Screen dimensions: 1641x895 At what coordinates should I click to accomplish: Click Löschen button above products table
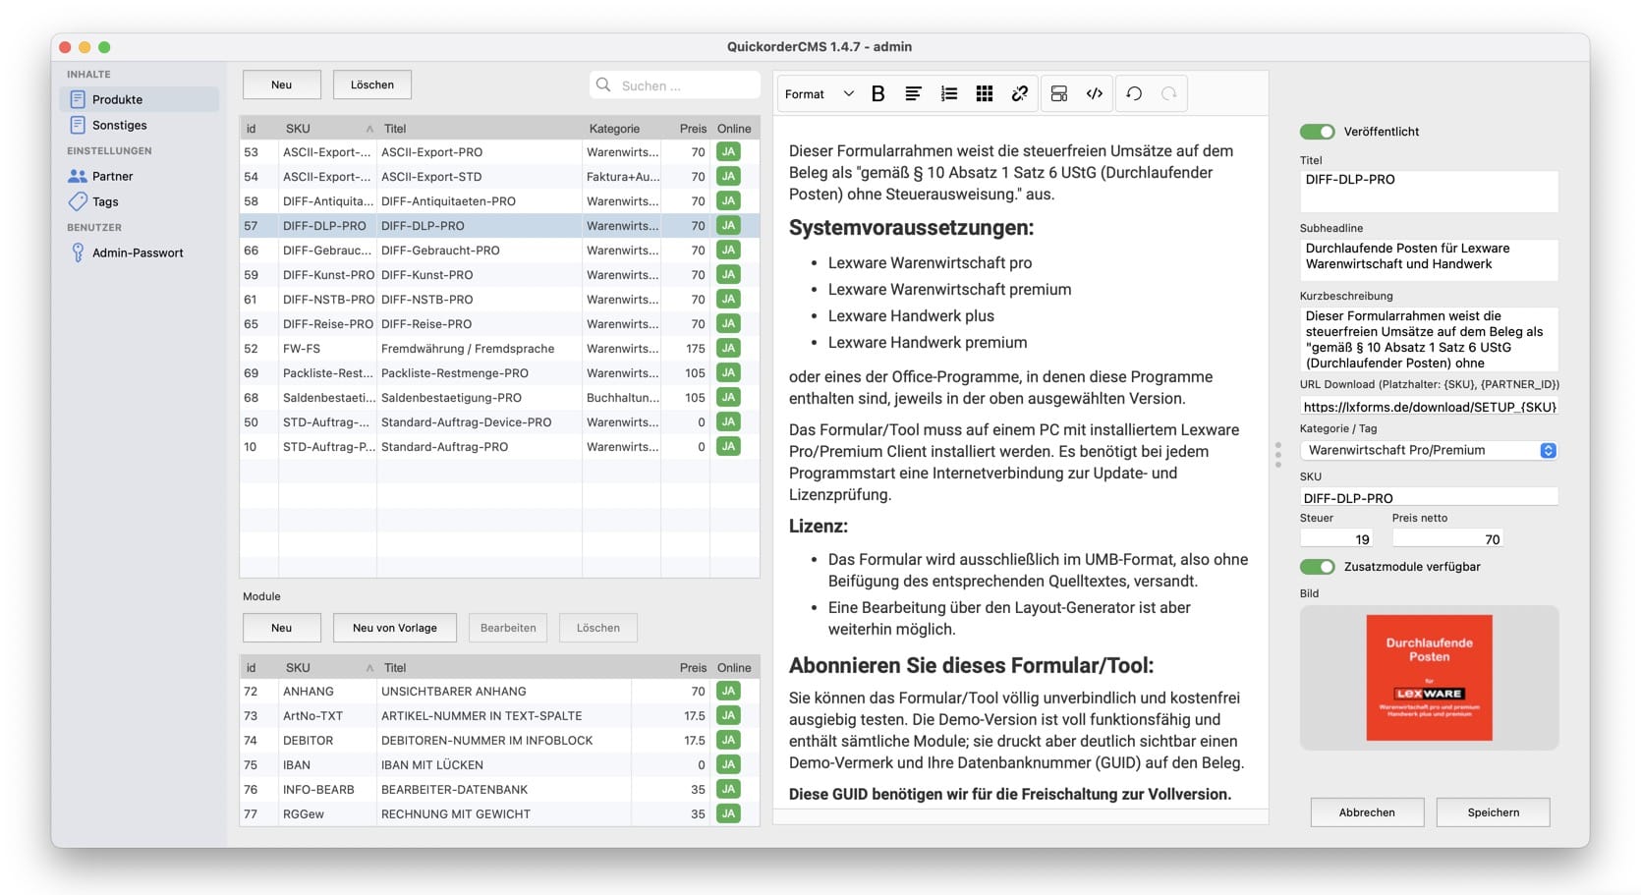click(x=372, y=84)
